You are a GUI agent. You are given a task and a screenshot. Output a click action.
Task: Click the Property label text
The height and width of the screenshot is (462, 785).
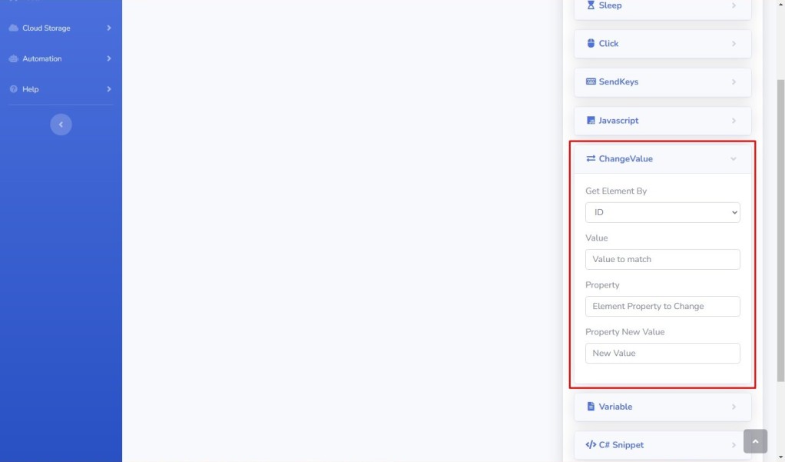[602, 285]
